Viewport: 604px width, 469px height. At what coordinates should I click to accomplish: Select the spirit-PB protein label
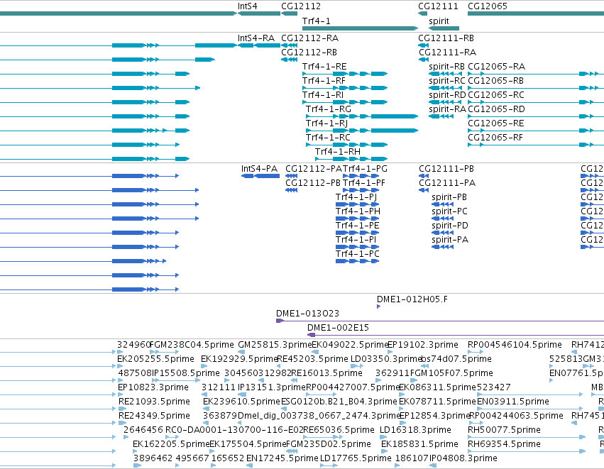tap(449, 197)
